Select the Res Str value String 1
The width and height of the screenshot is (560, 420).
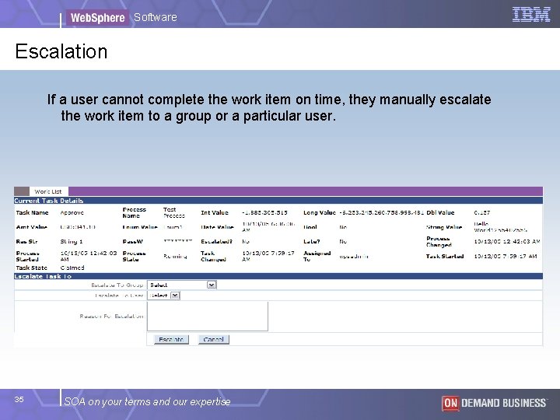(72, 241)
